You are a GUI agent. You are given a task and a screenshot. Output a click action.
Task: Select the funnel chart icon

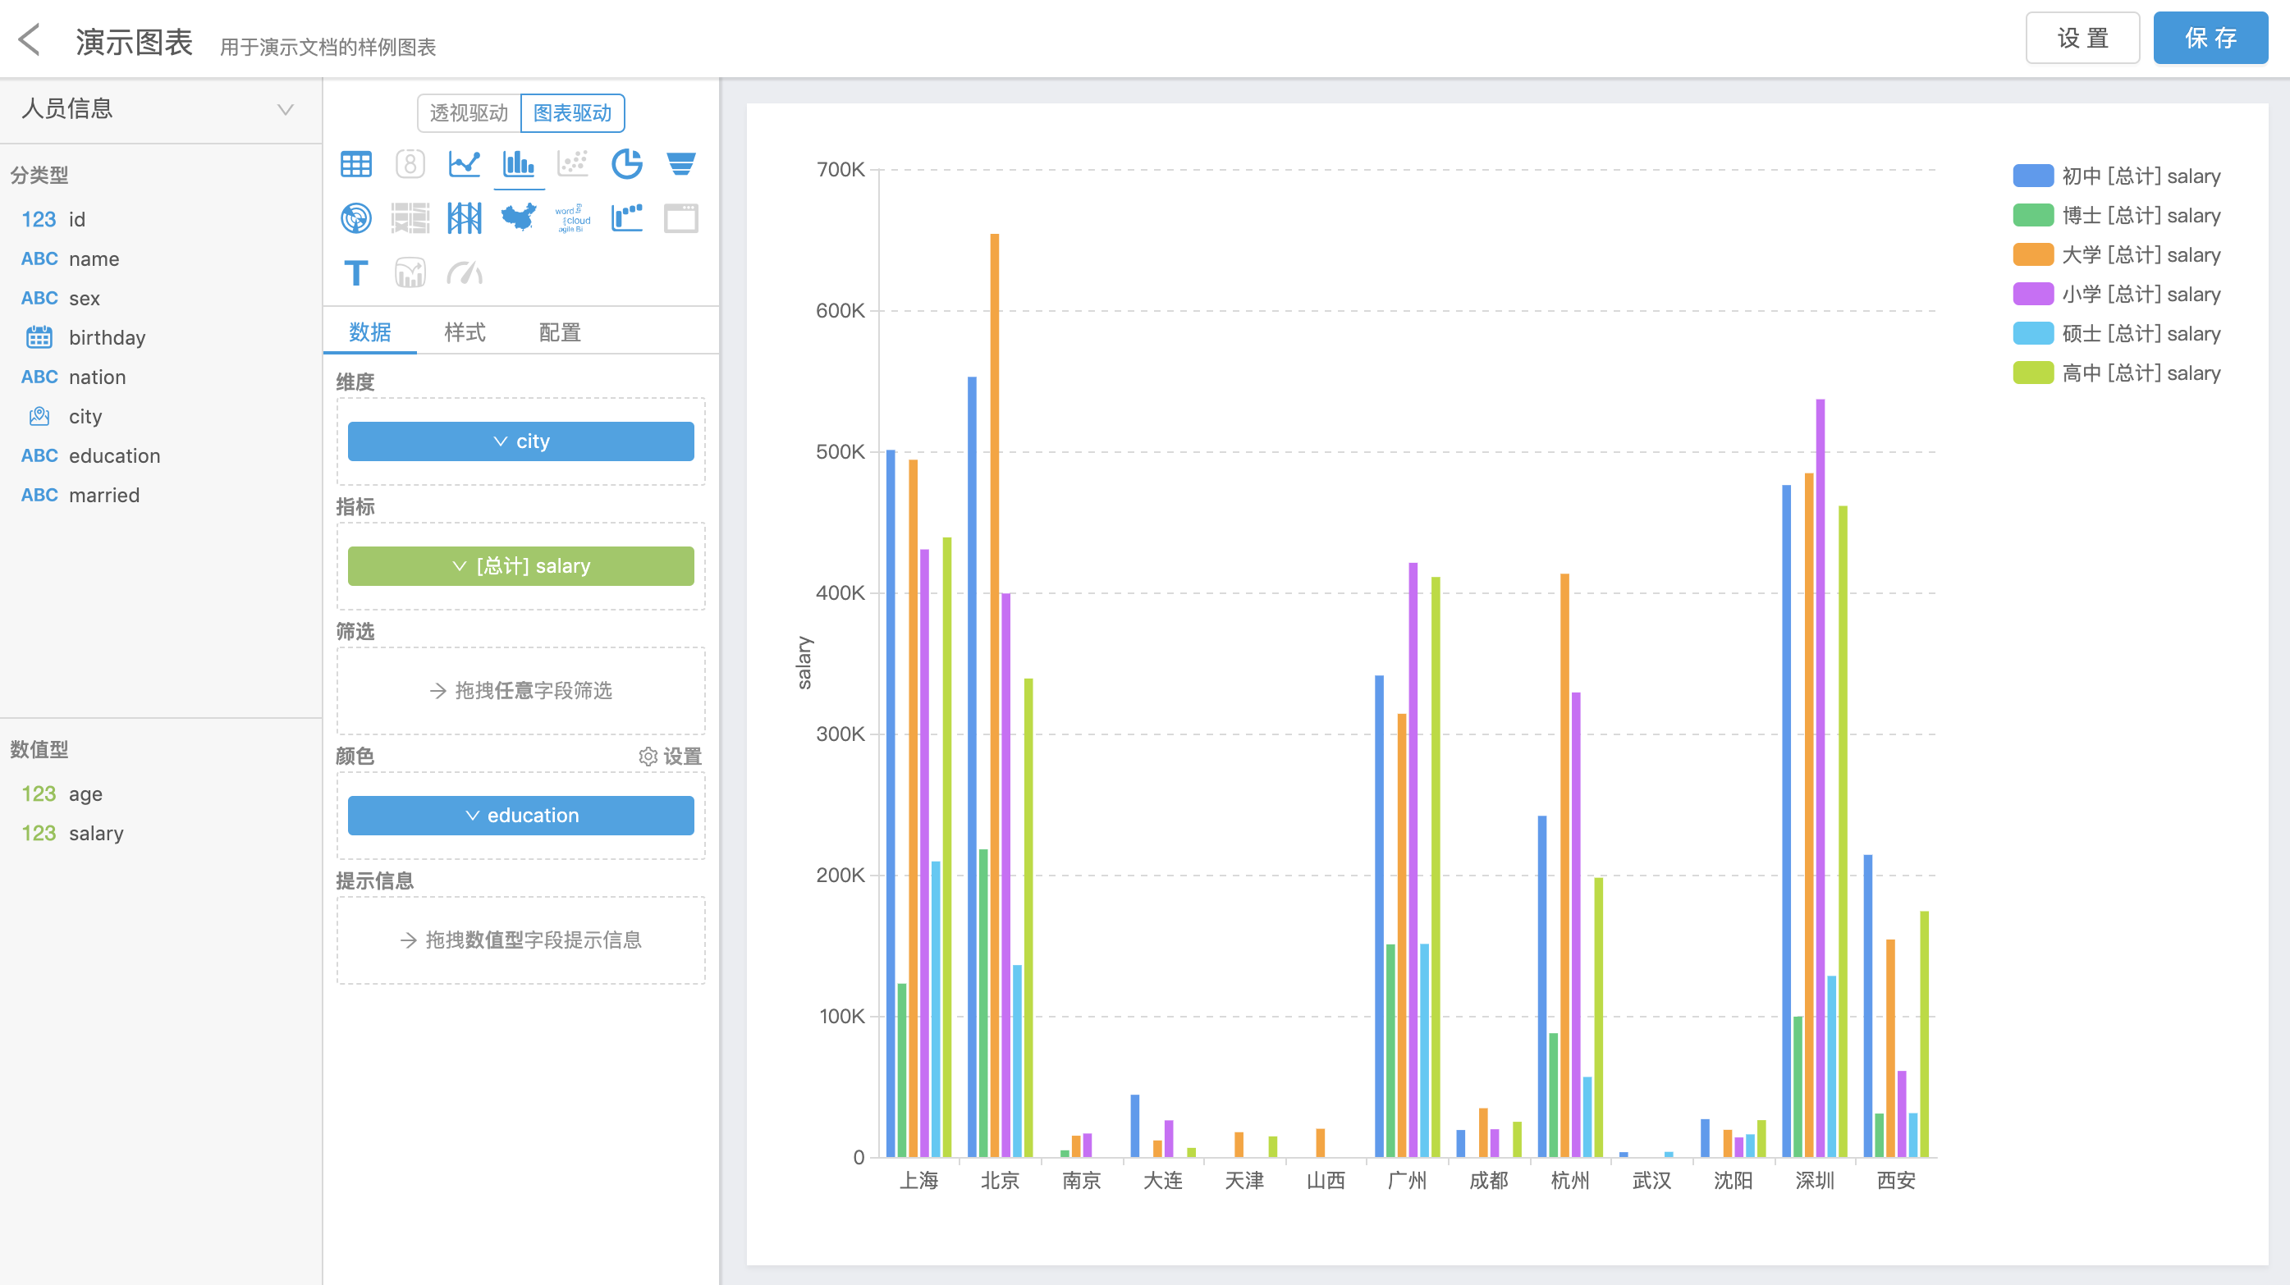click(x=681, y=163)
